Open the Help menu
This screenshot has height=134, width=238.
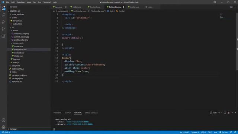tap(55, 2)
